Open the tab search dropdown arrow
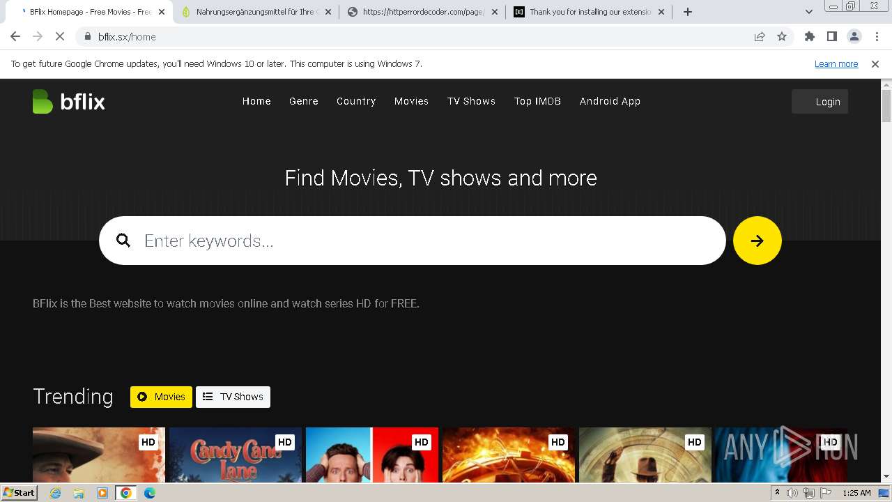This screenshot has height=502, width=892. [x=808, y=12]
